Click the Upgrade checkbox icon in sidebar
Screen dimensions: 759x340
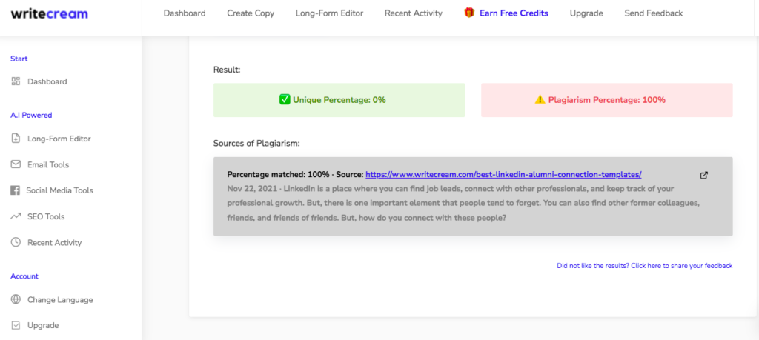16,325
